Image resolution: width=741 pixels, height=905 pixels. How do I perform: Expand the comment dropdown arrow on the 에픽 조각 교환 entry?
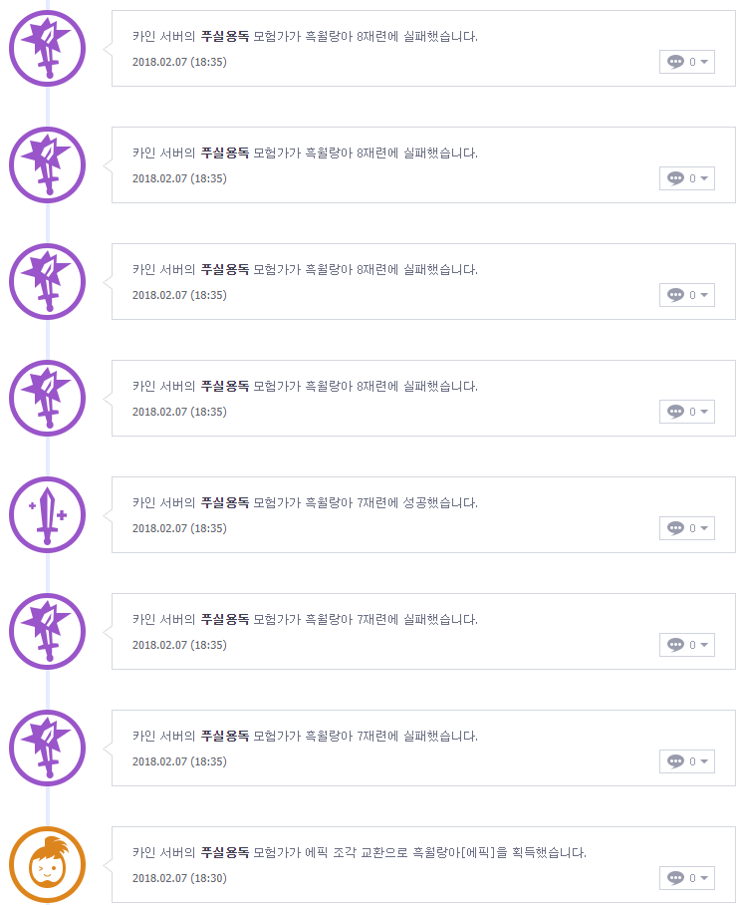click(704, 878)
